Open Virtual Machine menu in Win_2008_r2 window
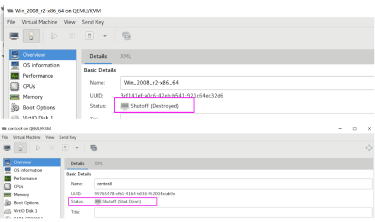 [40, 22]
